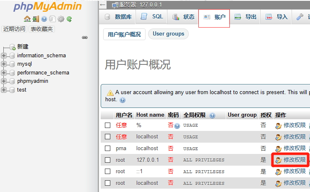Select the 账户 tab

pos(214,18)
